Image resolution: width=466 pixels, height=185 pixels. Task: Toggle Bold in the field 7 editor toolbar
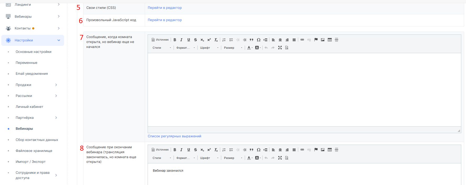pos(175,40)
